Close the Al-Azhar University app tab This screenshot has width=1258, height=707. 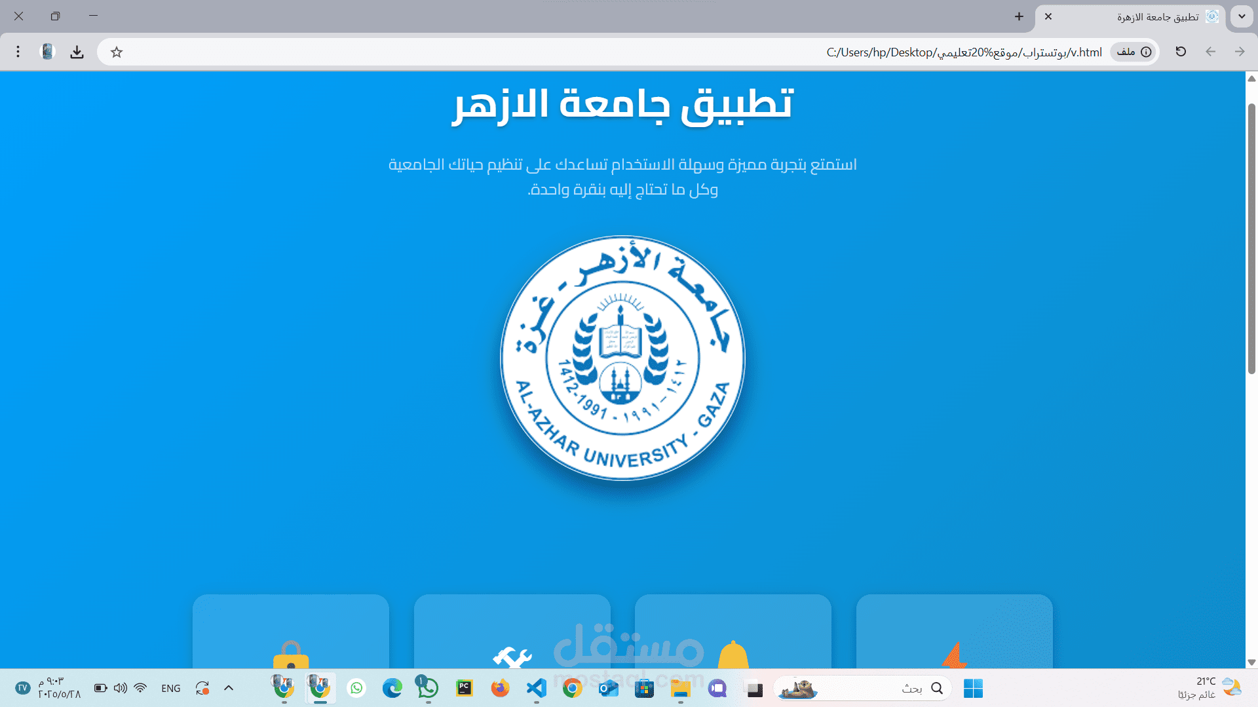pos(1048,16)
